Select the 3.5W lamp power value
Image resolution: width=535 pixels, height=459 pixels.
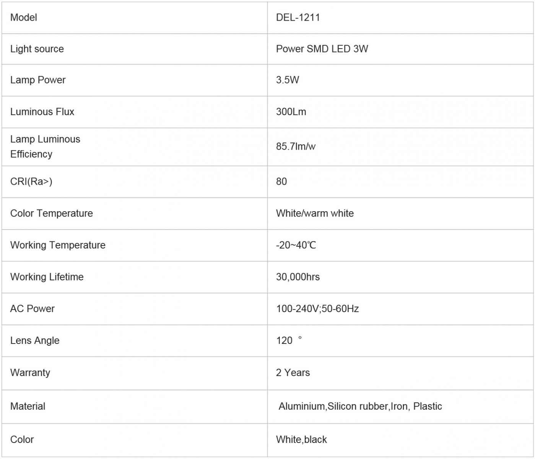(x=288, y=80)
